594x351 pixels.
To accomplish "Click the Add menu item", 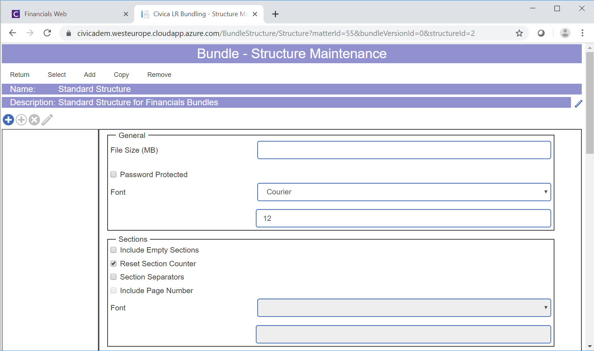I will (90, 75).
